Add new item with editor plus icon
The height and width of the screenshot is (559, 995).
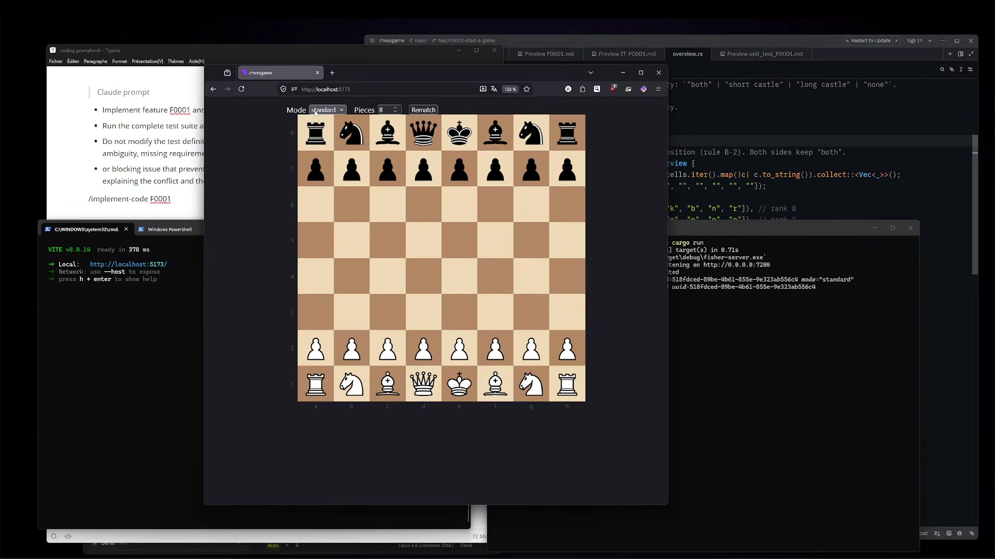tap(950, 54)
